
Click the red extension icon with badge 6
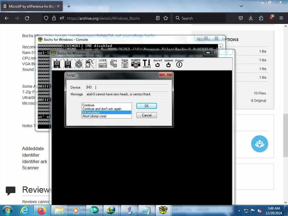[271, 18]
